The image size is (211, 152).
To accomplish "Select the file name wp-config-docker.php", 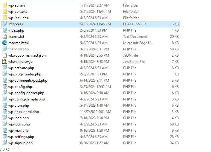I will (x=26, y=93).
